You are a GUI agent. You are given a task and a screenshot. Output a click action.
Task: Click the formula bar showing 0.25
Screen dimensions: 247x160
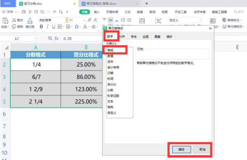[82, 38]
